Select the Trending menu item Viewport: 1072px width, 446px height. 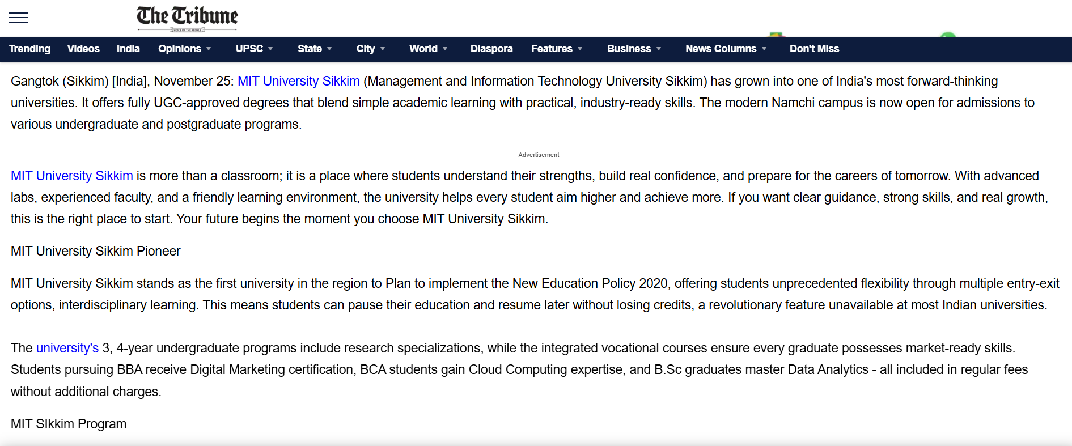click(x=29, y=49)
